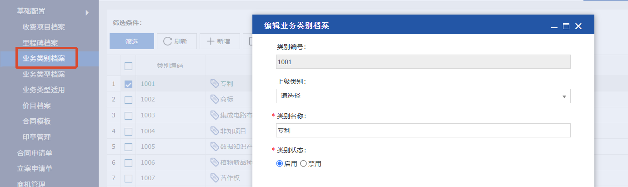The image size is (628, 187).
Task: Toggle the select-all header checkbox
Action: coord(128,66)
